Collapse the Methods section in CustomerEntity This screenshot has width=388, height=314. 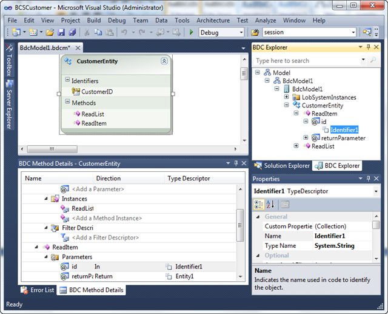(x=67, y=101)
